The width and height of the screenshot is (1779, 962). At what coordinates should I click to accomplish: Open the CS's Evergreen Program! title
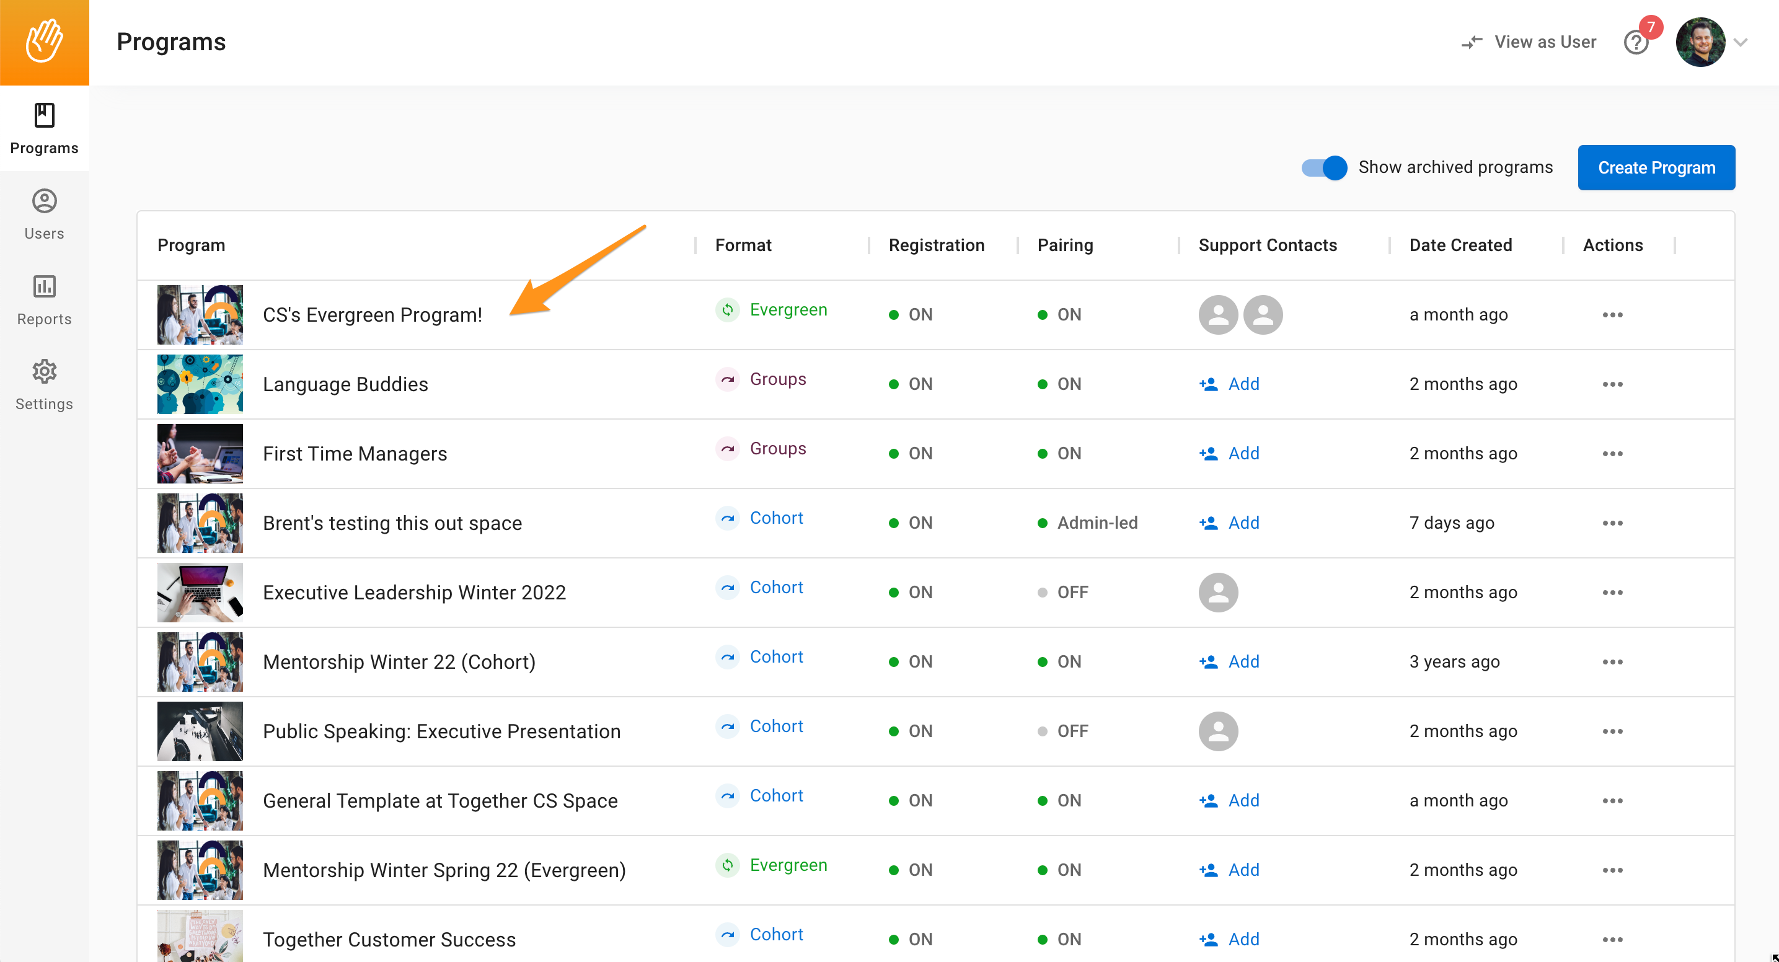coord(373,315)
